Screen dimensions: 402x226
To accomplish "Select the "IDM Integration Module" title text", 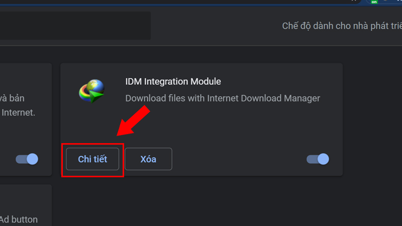I will 173,81.
